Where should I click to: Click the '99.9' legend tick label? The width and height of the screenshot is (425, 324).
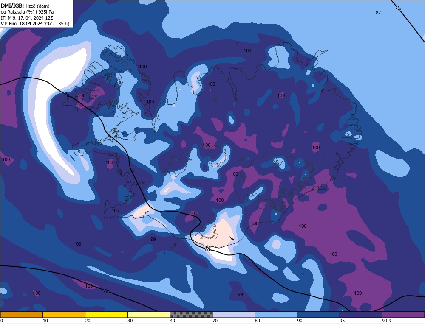pos(386,321)
